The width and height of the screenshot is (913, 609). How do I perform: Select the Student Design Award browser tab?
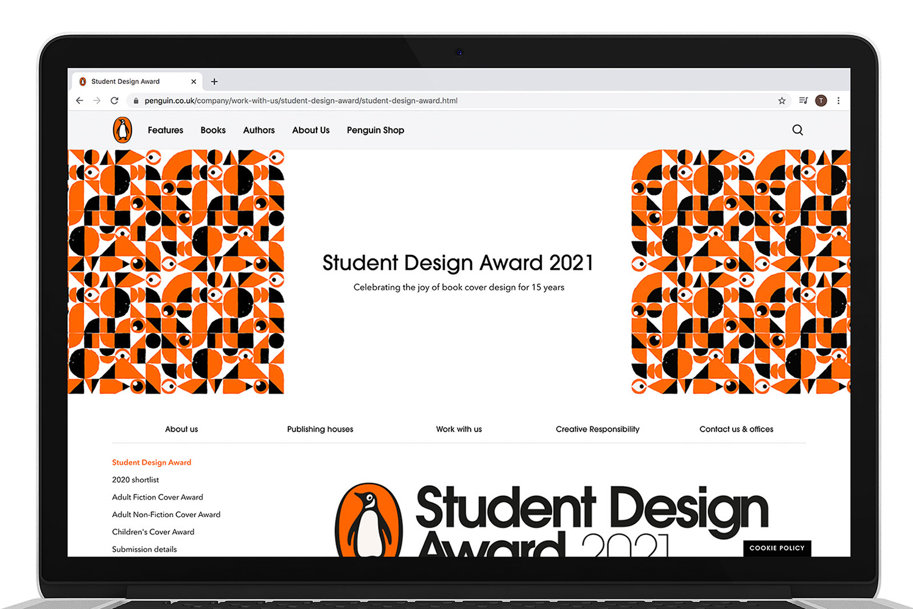(138, 82)
